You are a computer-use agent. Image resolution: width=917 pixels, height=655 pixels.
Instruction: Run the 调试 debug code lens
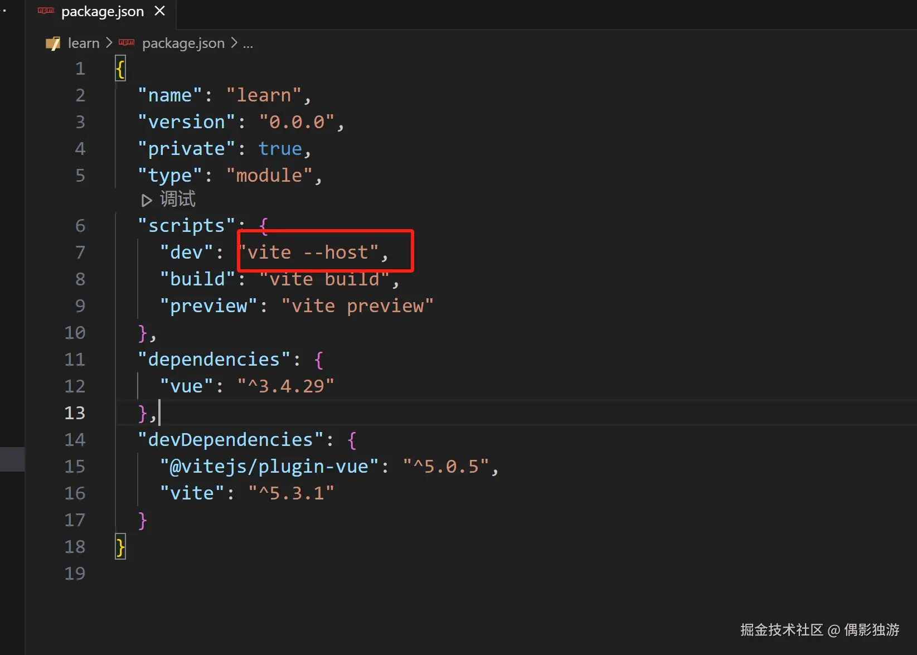click(169, 200)
